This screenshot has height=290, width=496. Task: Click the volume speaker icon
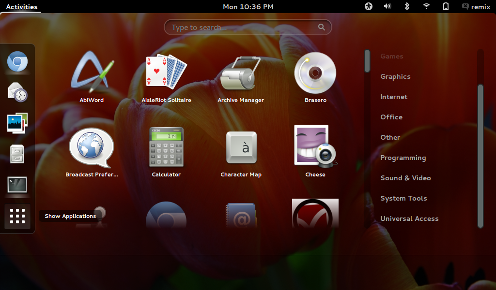[x=387, y=7]
